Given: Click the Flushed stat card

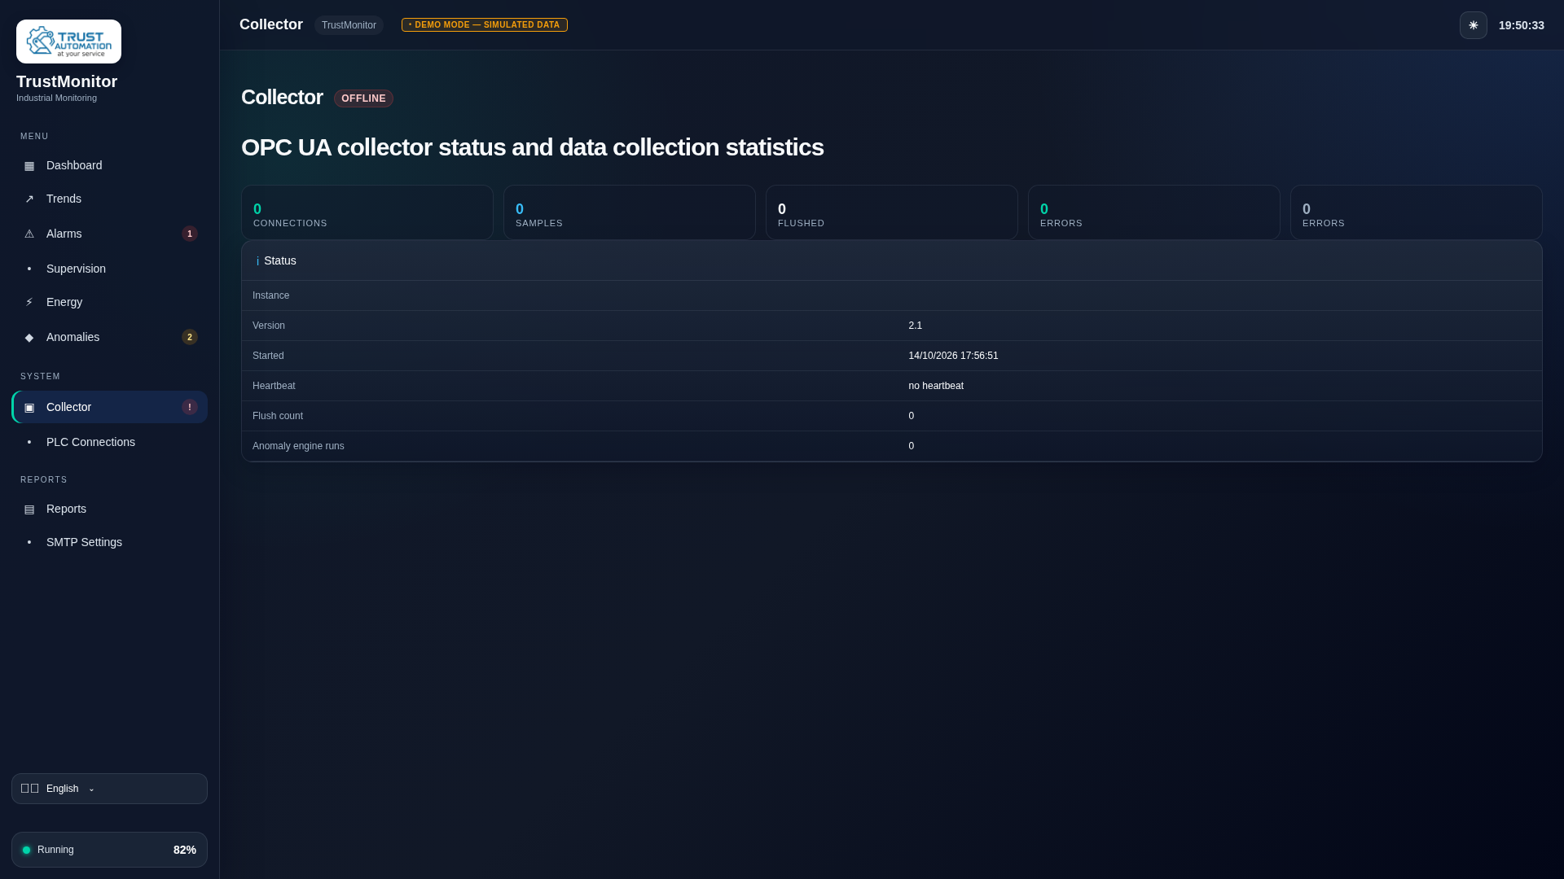Looking at the screenshot, I should [x=892, y=212].
